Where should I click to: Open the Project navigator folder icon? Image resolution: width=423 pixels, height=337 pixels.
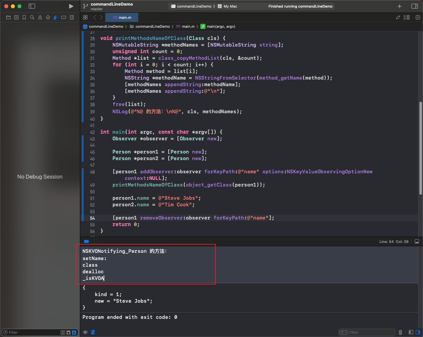pos(8,17)
